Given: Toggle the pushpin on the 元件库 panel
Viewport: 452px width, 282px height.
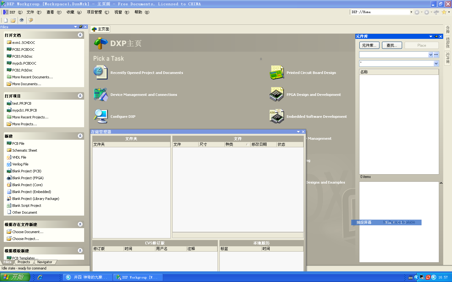Looking at the screenshot, I should coord(436,36).
